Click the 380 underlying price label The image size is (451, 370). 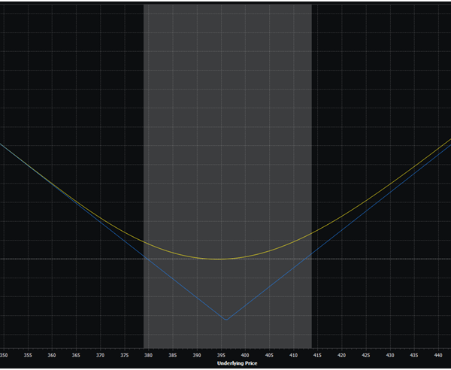(x=148, y=354)
